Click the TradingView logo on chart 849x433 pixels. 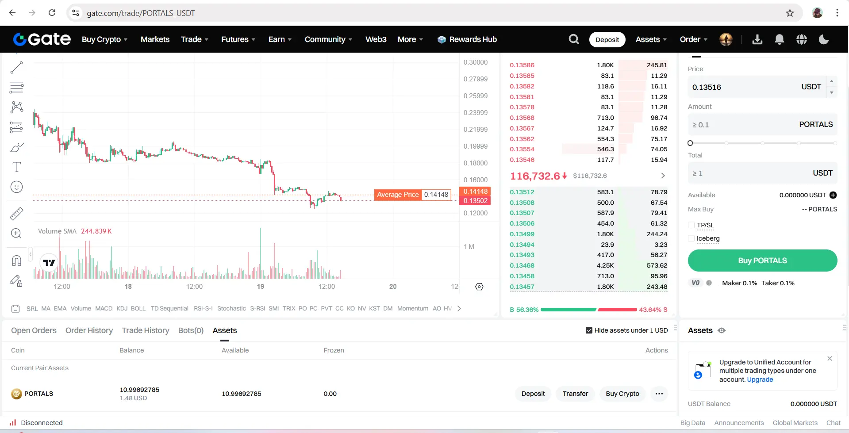[x=49, y=263]
